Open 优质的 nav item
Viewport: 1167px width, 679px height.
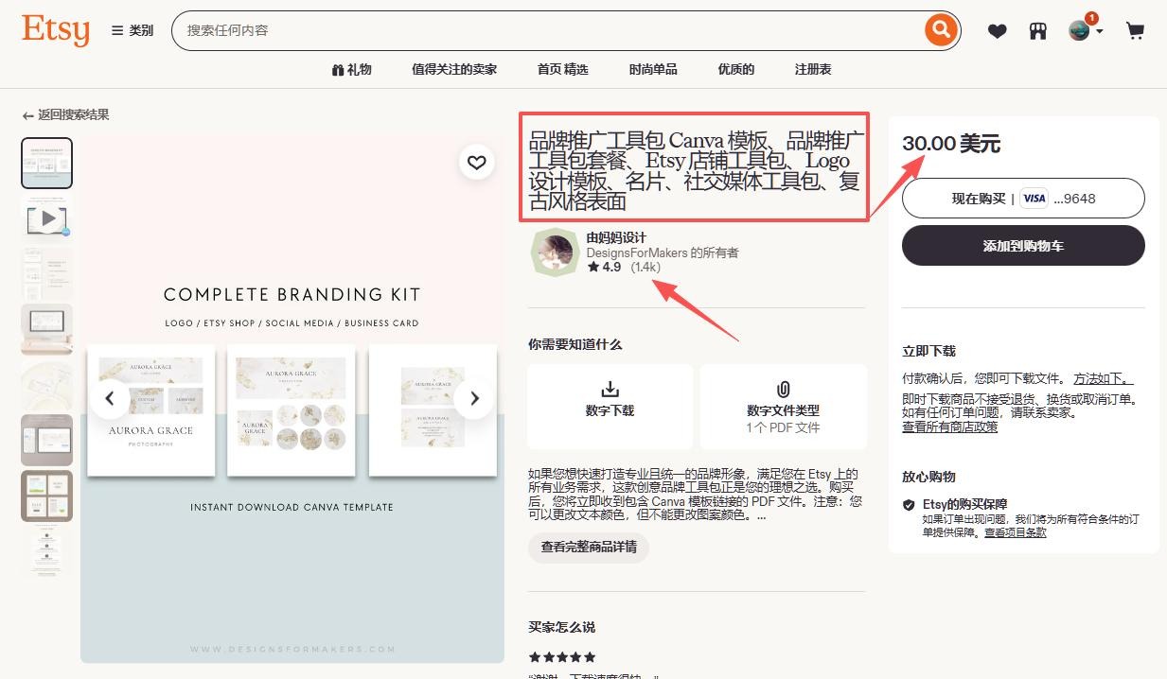coord(736,69)
